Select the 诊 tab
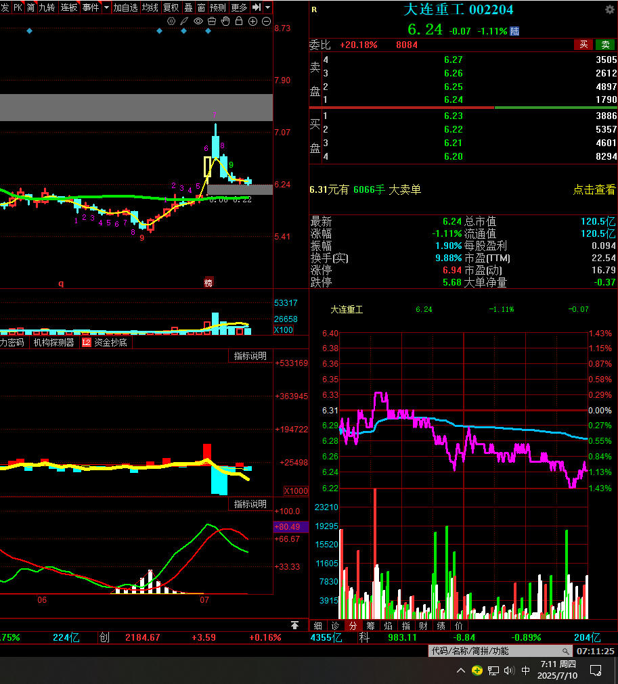The image size is (618, 684). 335,626
